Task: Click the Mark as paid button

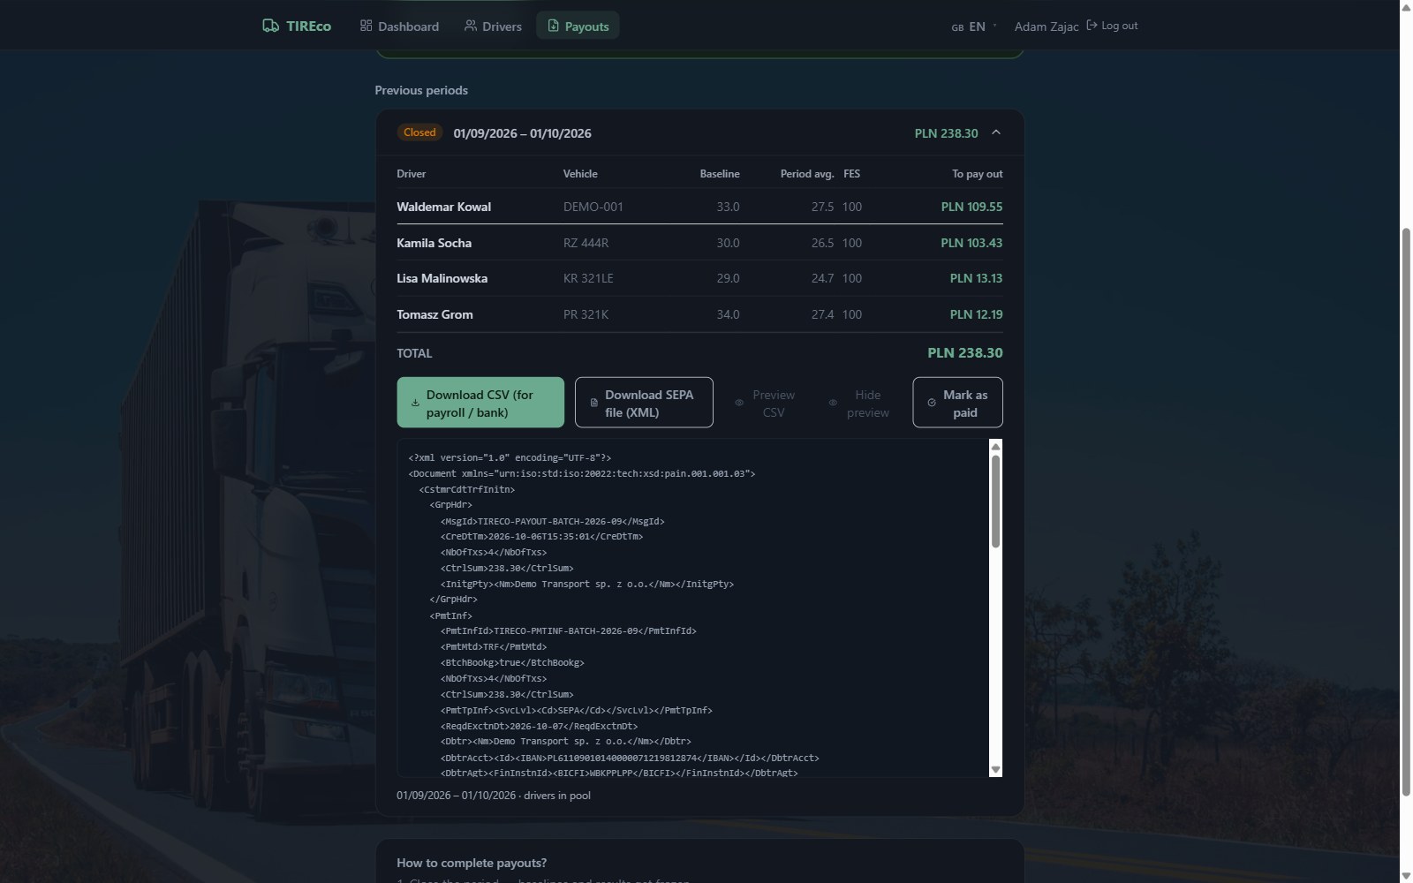Action: pos(957,403)
